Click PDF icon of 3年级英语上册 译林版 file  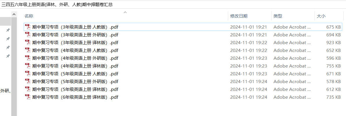click(28, 42)
